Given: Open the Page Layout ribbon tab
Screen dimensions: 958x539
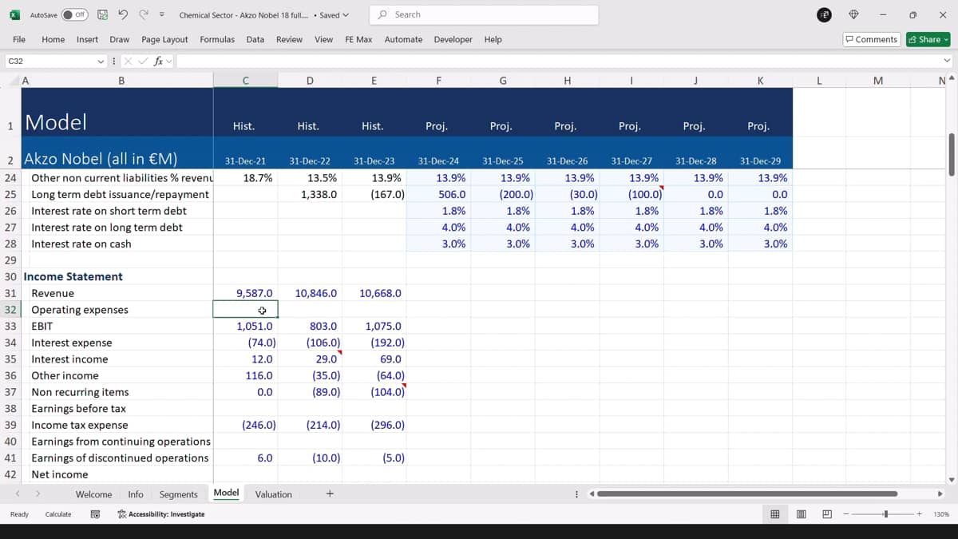Looking at the screenshot, I should tap(164, 39).
